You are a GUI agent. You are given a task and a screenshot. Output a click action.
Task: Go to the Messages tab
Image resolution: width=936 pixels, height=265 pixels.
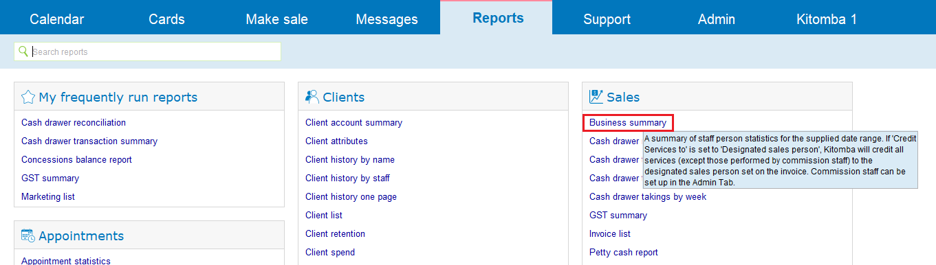point(387,19)
